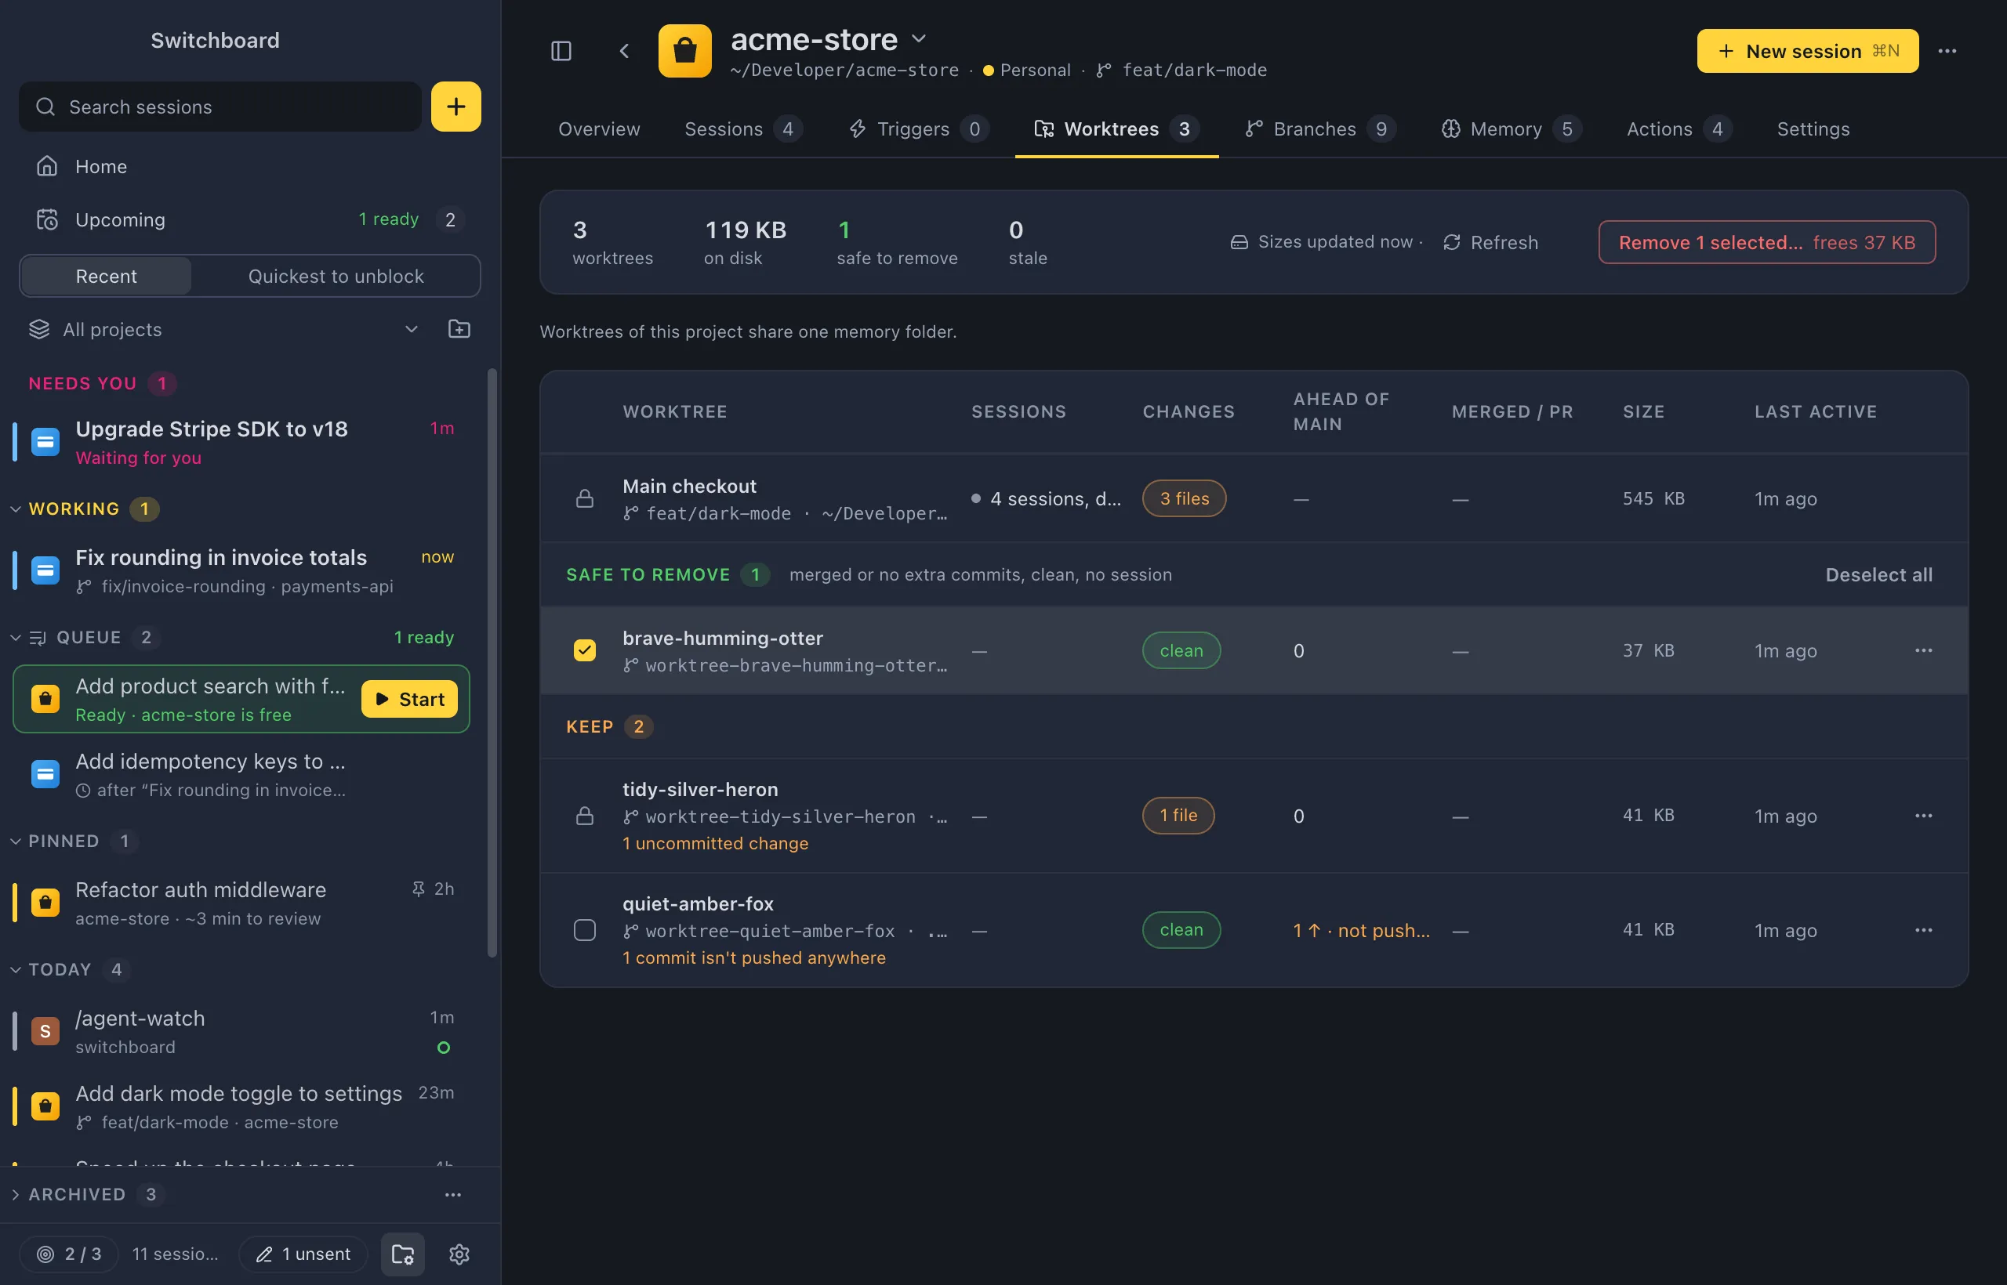Screen dimensions: 2007x1285
Task: Open the Memory tab
Action: click(1511, 128)
